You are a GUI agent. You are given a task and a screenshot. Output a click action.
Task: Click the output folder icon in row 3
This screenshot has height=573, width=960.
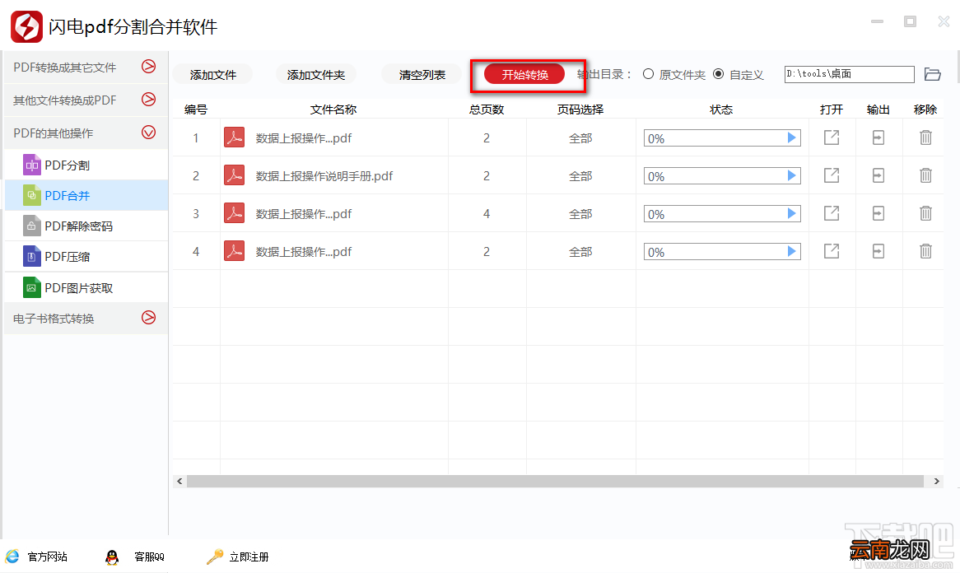pos(878,214)
